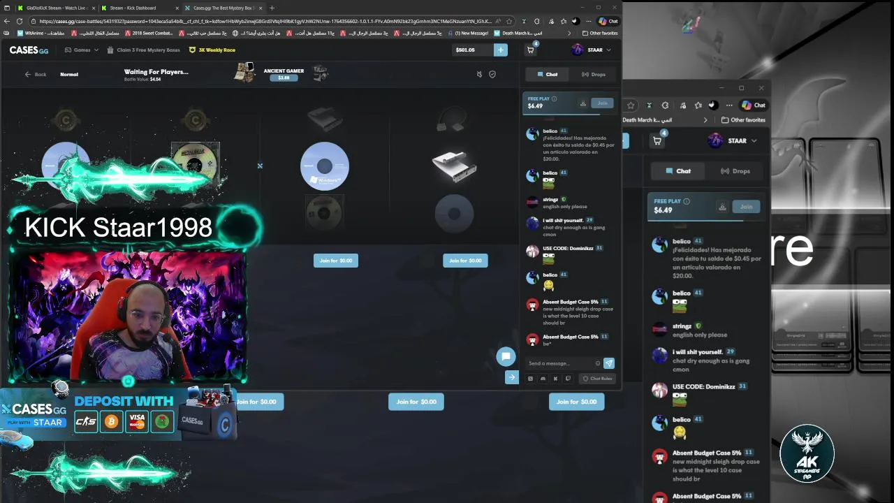894x503 pixels.
Task: Open the Other favorites folder in front window
Action: point(600,33)
